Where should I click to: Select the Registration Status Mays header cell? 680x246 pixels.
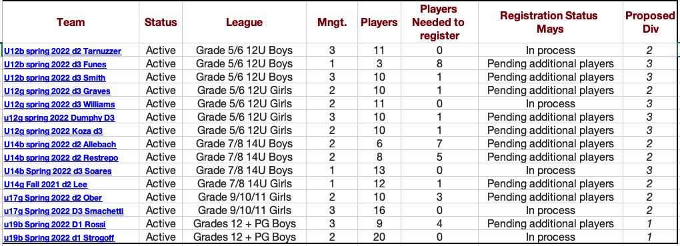click(x=550, y=22)
